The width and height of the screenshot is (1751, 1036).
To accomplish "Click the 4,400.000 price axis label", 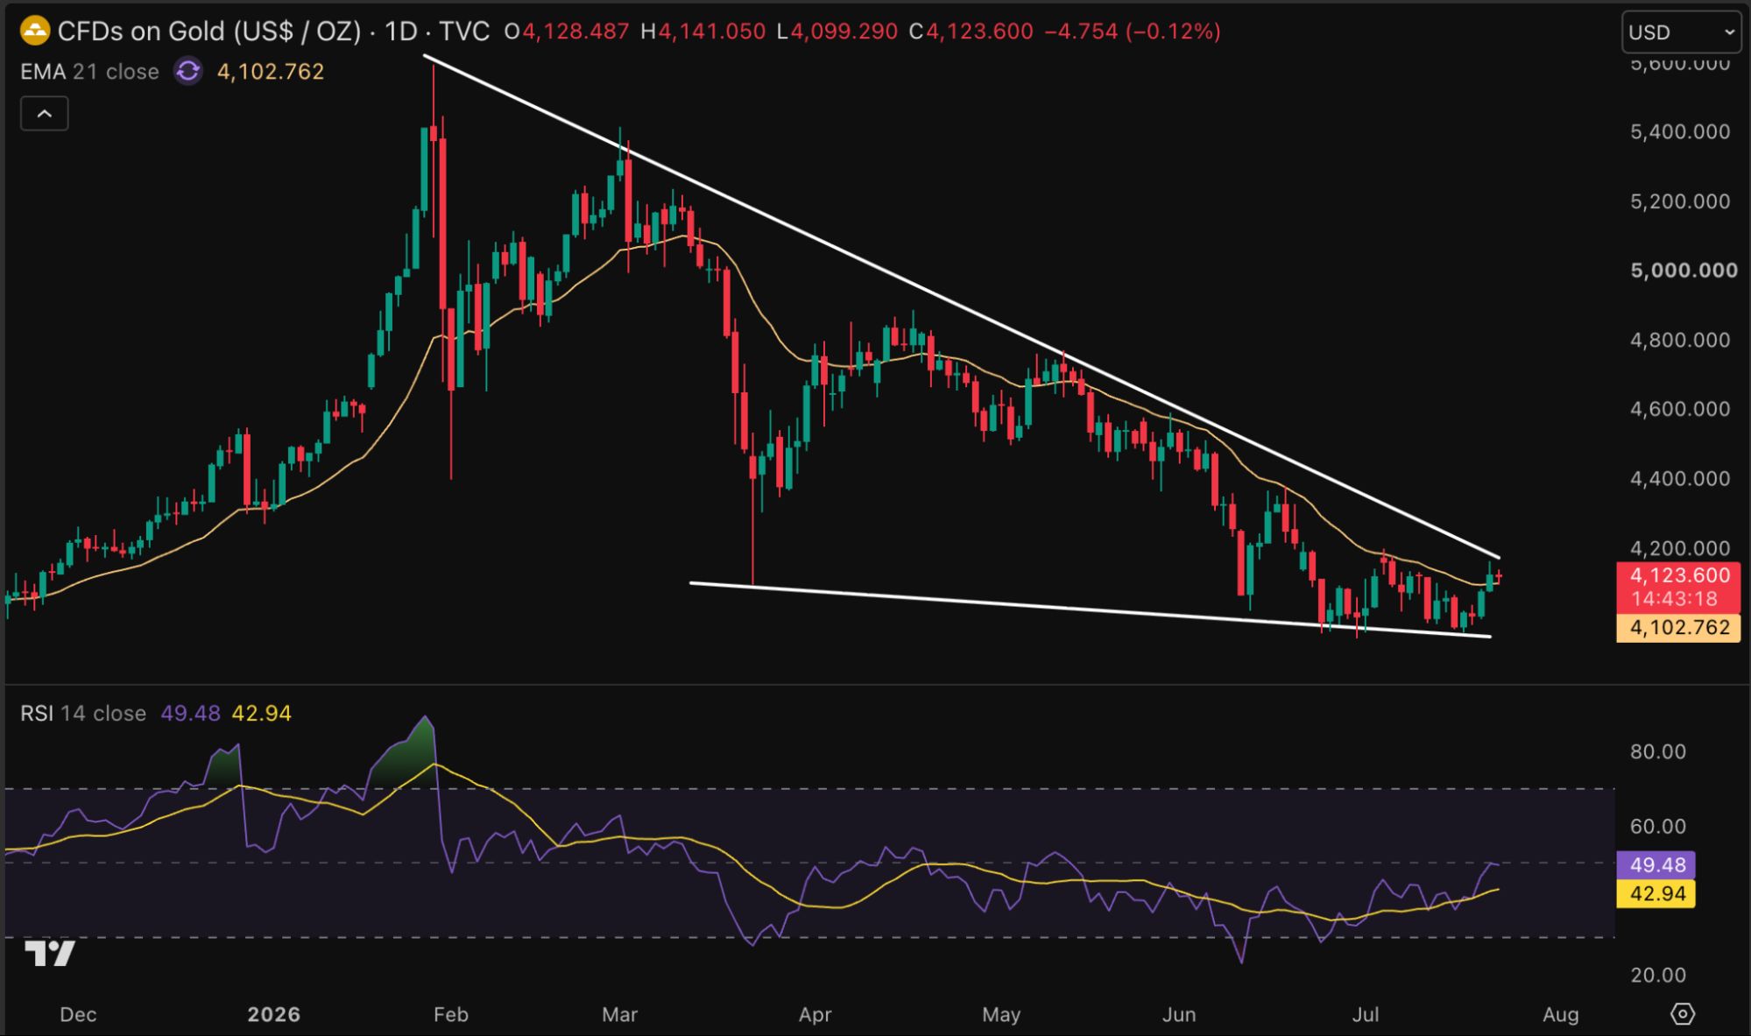I will tap(1680, 479).
